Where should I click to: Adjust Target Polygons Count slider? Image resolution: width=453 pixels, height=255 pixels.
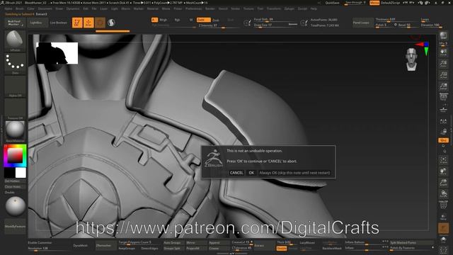[139, 242]
